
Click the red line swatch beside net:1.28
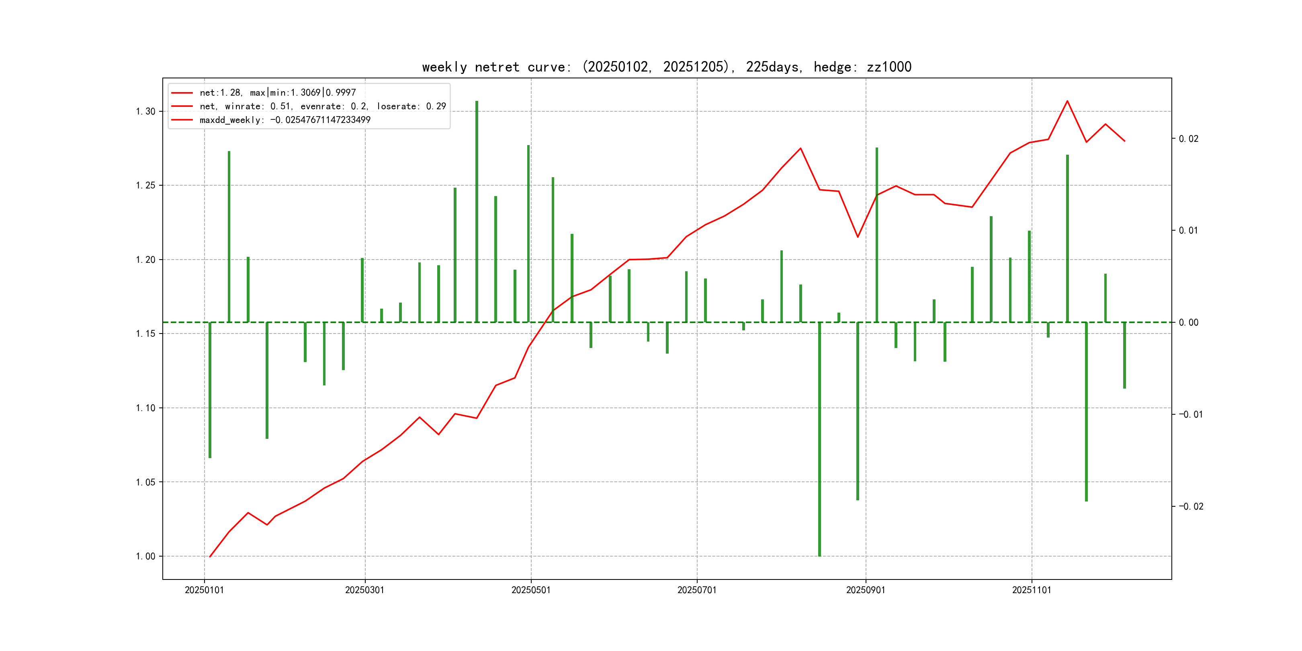(182, 92)
